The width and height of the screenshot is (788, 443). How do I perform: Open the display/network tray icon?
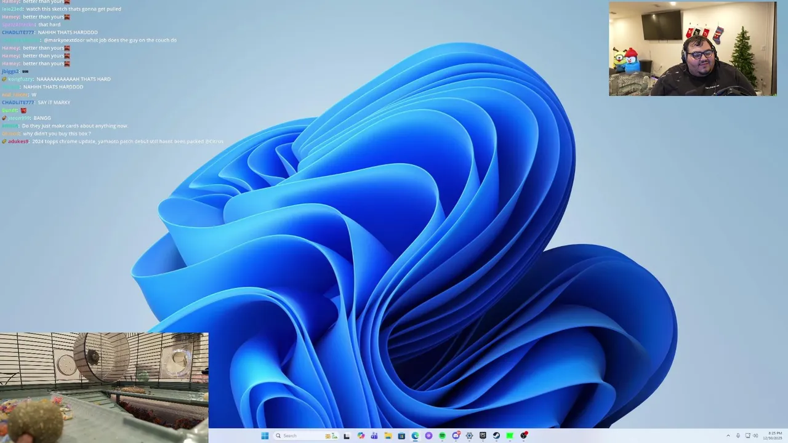pos(747,436)
